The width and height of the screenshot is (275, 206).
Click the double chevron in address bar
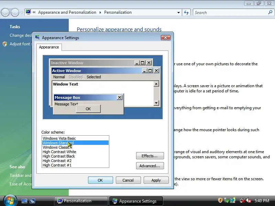[34, 12]
